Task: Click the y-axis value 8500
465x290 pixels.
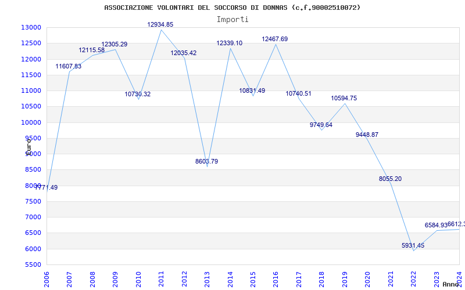Action: (x=33, y=170)
